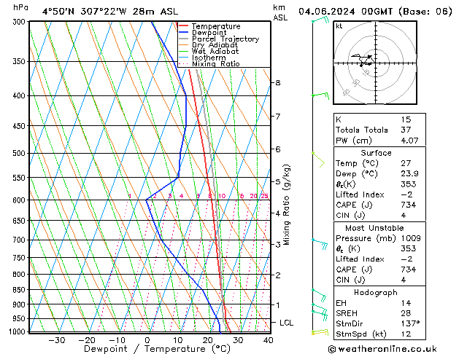Select the wind barb at 850 hPa

(x=319, y=294)
